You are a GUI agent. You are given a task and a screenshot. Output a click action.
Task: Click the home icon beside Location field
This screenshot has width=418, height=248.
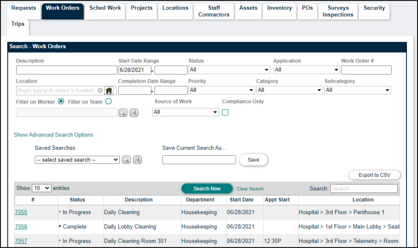[109, 91]
